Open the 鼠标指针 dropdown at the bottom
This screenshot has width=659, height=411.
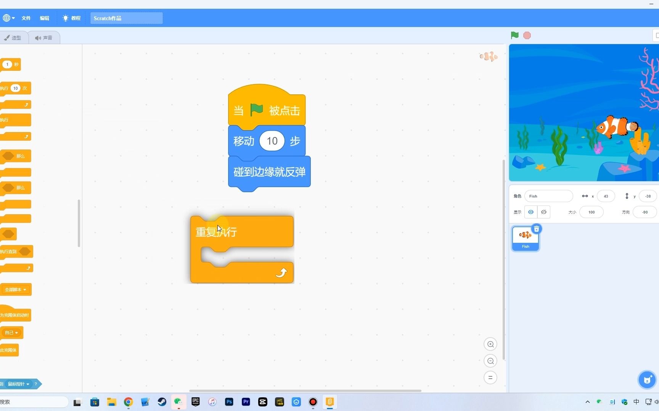coord(18,384)
